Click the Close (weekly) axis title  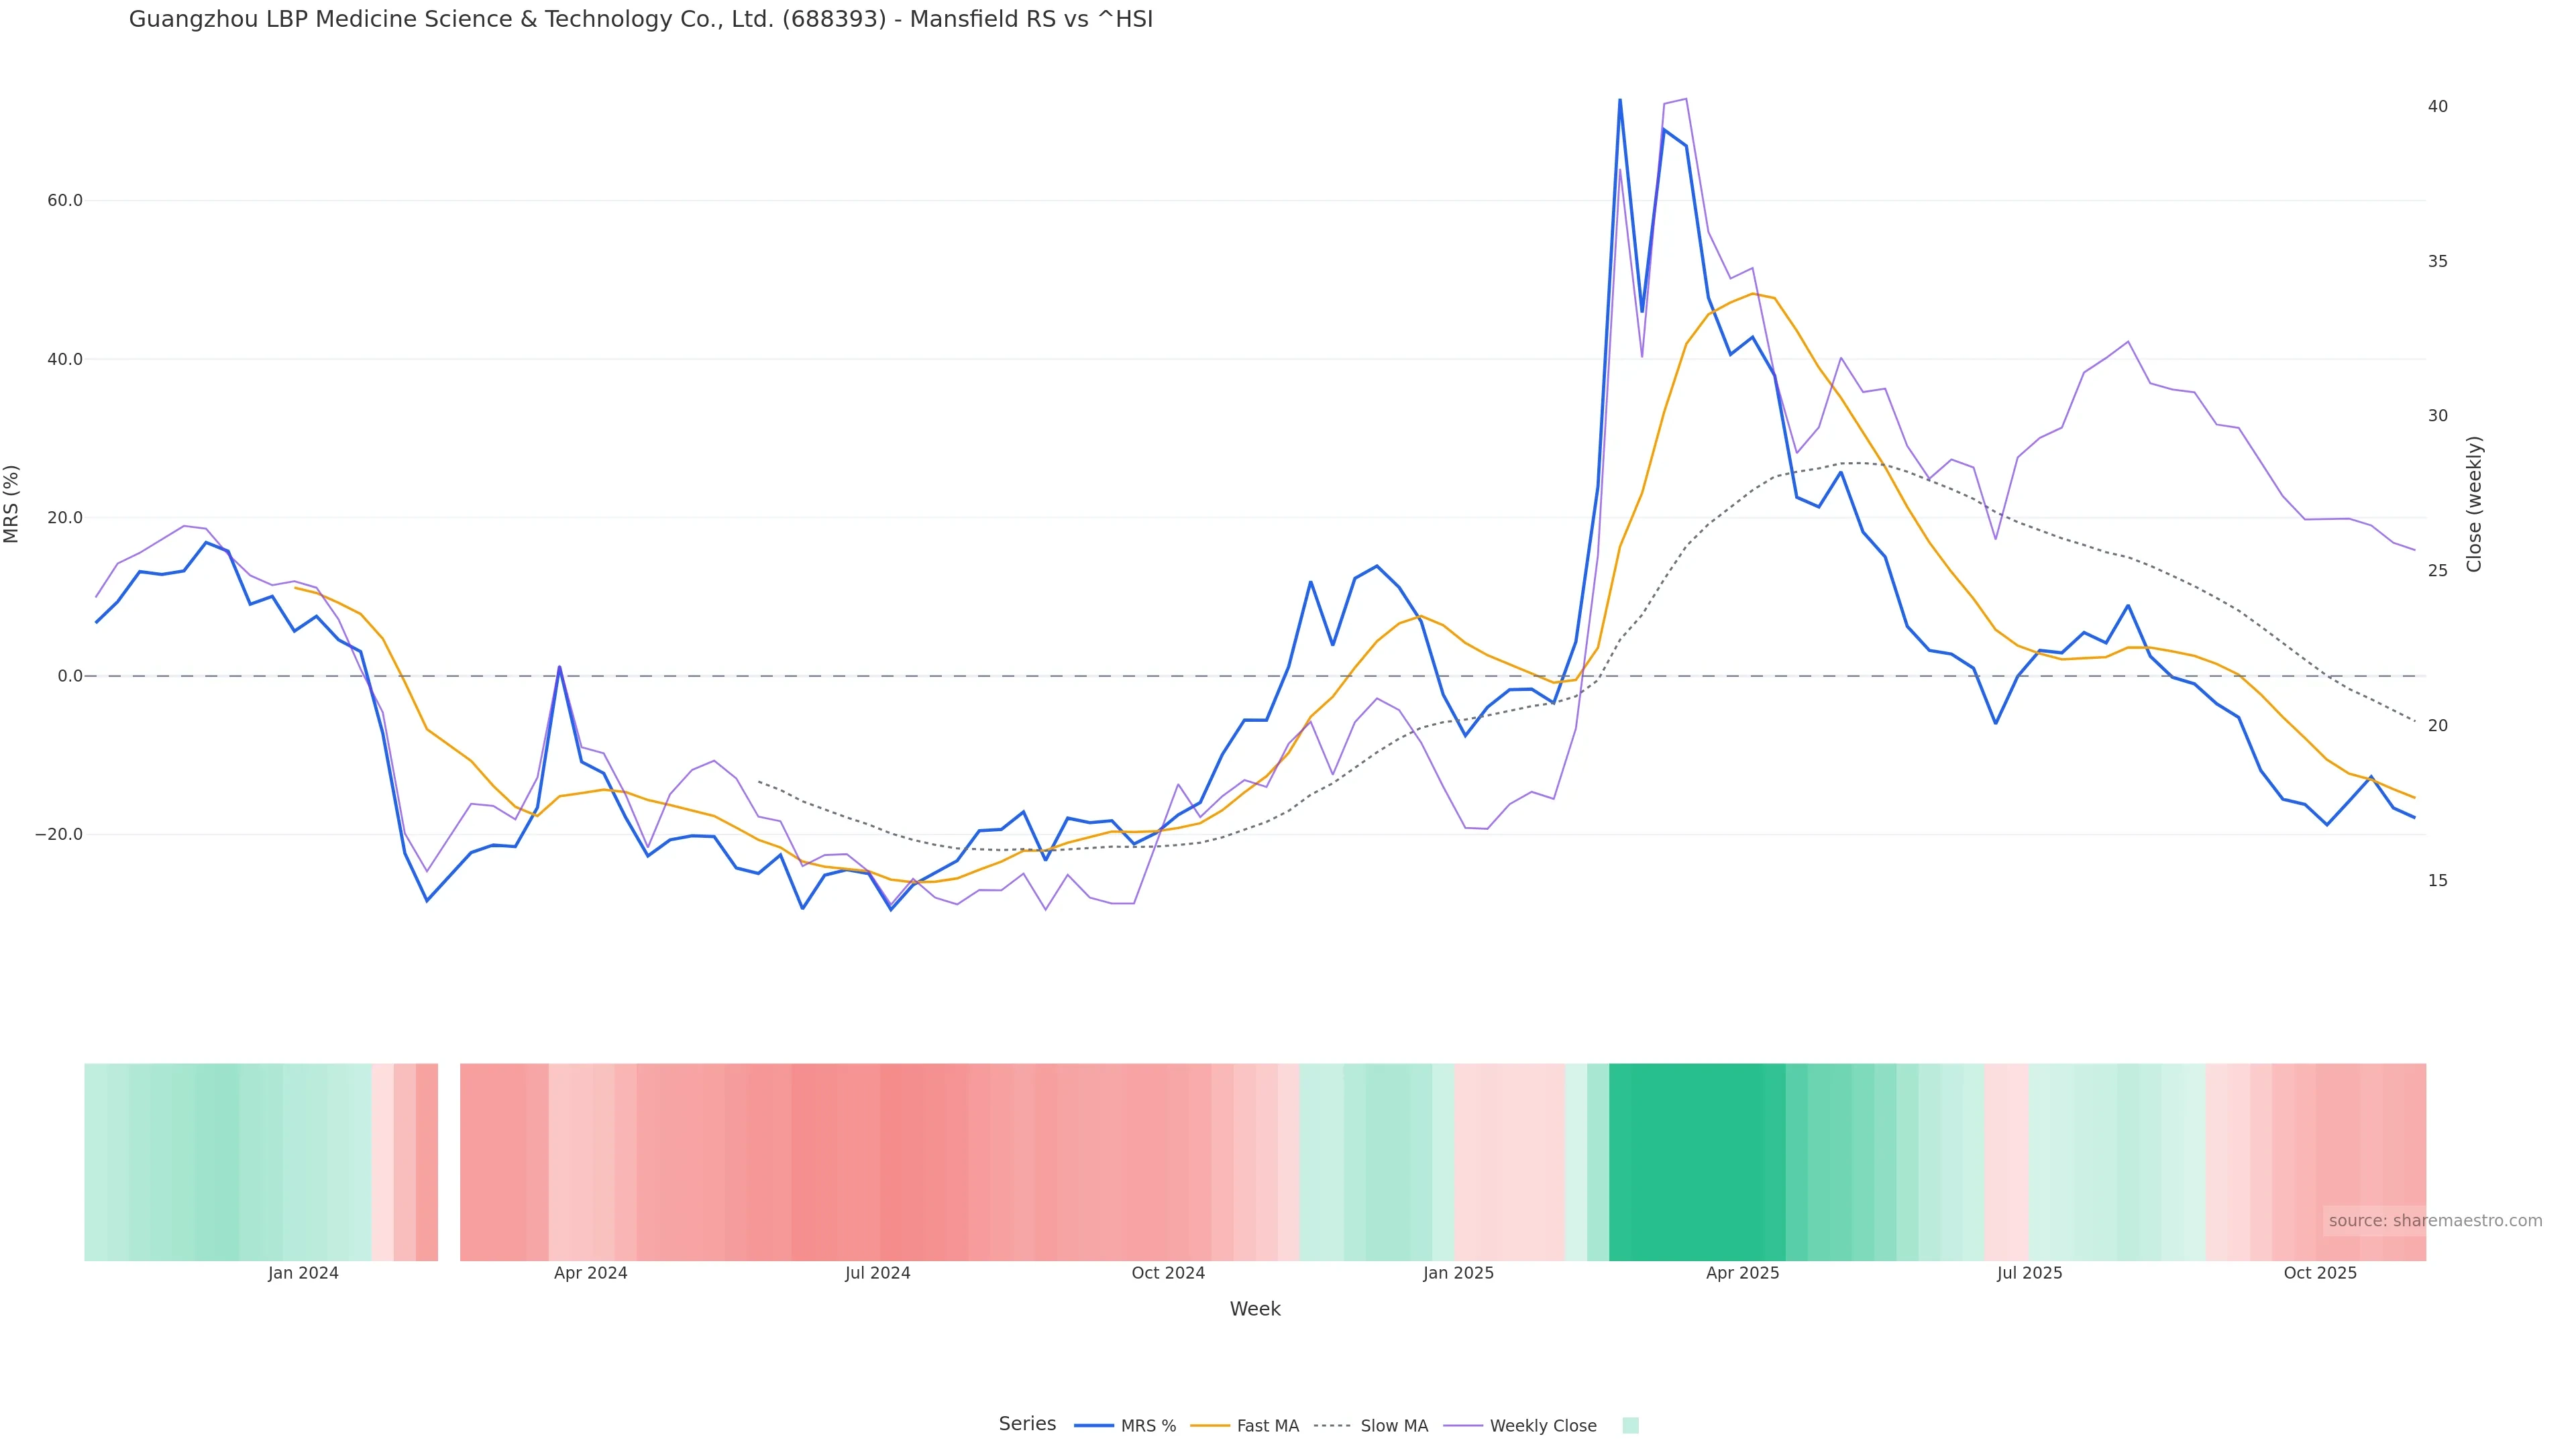[2474, 504]
